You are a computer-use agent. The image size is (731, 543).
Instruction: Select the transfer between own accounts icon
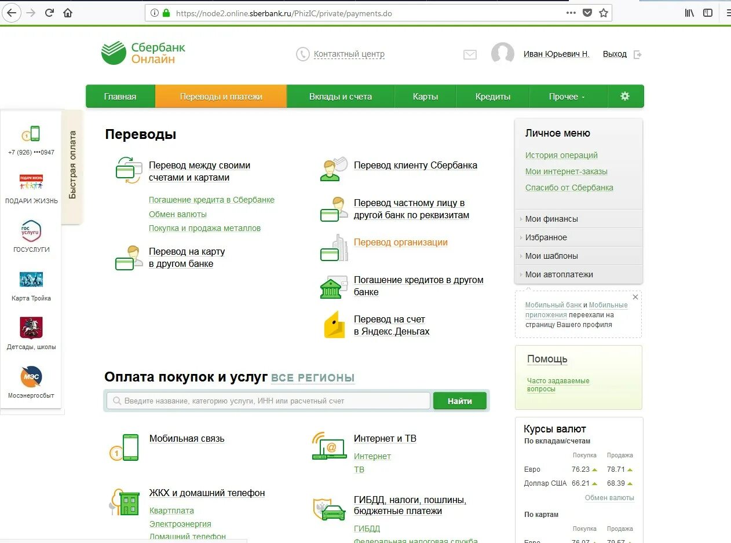(127, 170)
